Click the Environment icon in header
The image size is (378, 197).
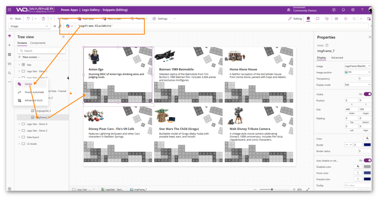pos(289,10)
